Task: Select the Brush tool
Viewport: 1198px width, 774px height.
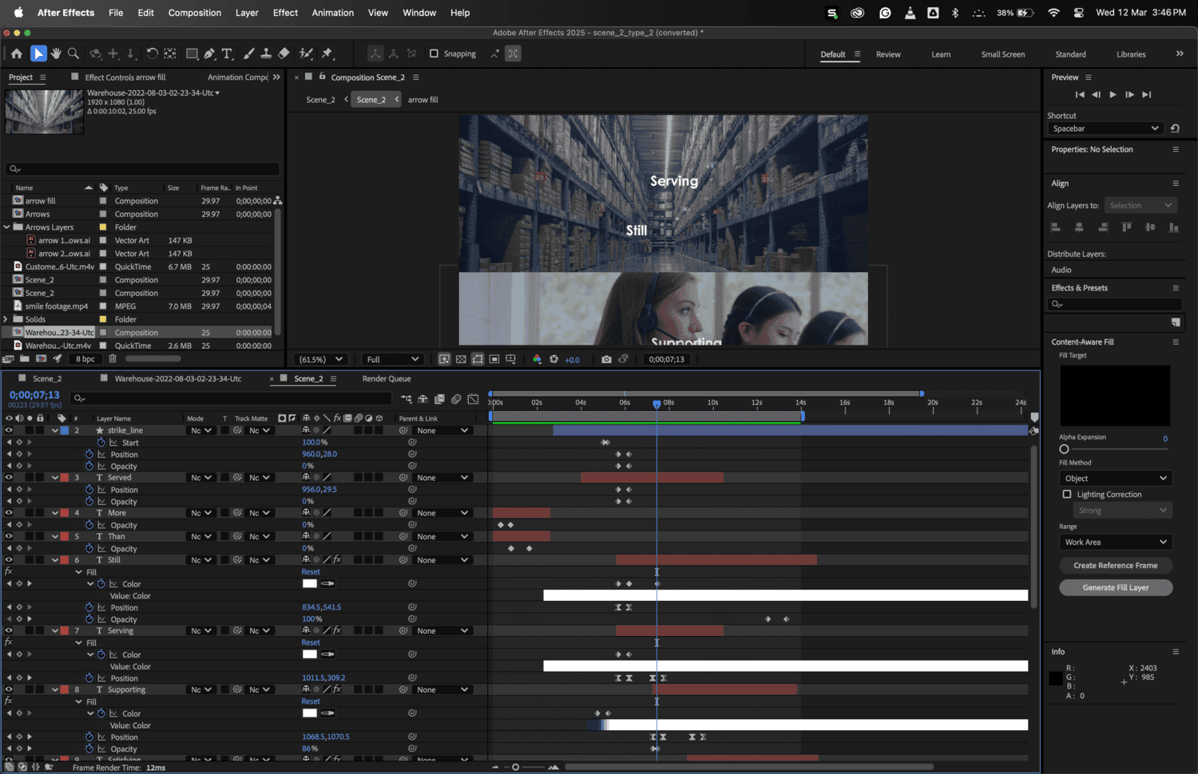Action: click(248, 53)
